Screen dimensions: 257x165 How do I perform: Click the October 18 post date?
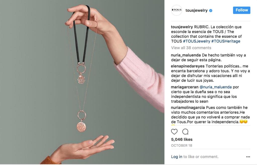181,146
